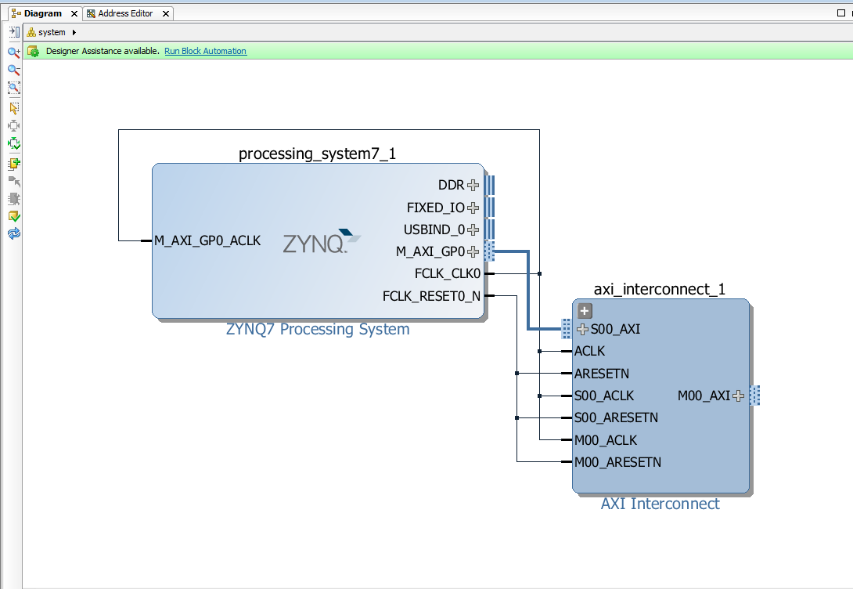Viewport: 853px width, 589px height.
Task: Expand the DDR interface port
Action: pos(473,186)
